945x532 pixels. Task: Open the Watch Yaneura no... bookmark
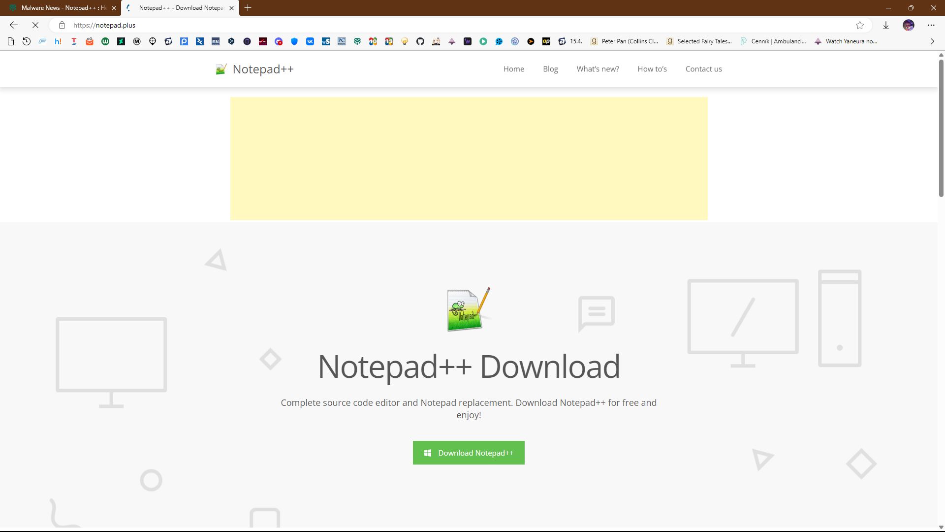pos(846,41)
